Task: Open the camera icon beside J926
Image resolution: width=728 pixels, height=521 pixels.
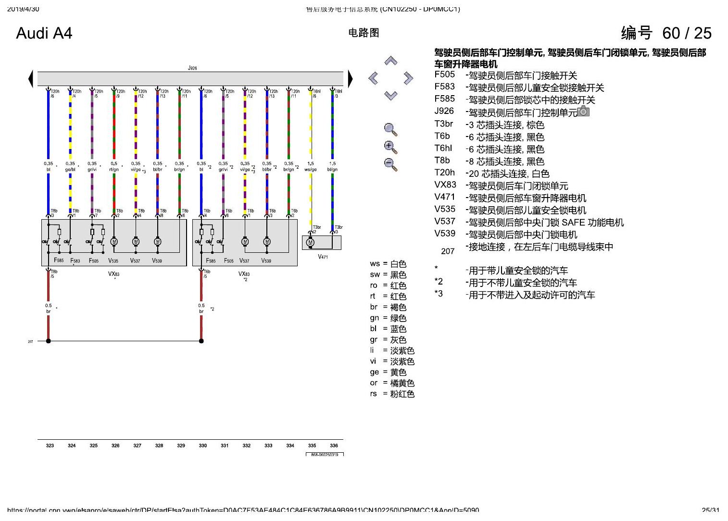Action: click(x=583, y=112)
